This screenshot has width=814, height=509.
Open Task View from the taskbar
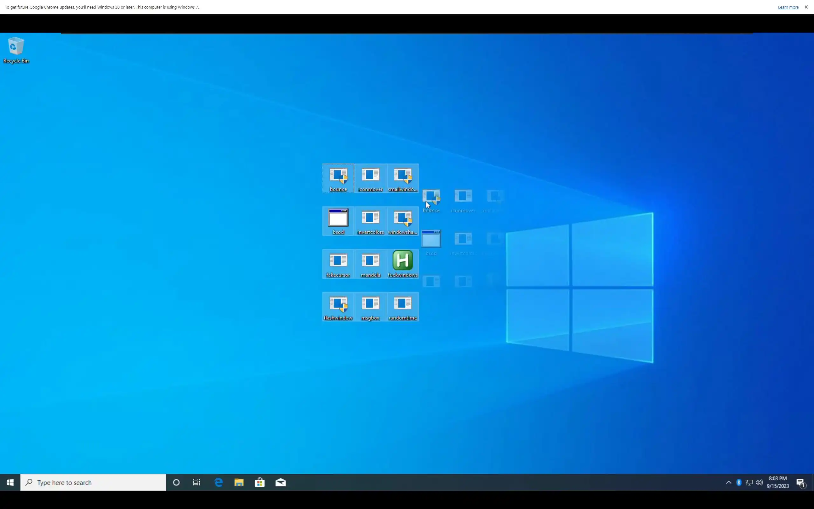pos(197,482)
